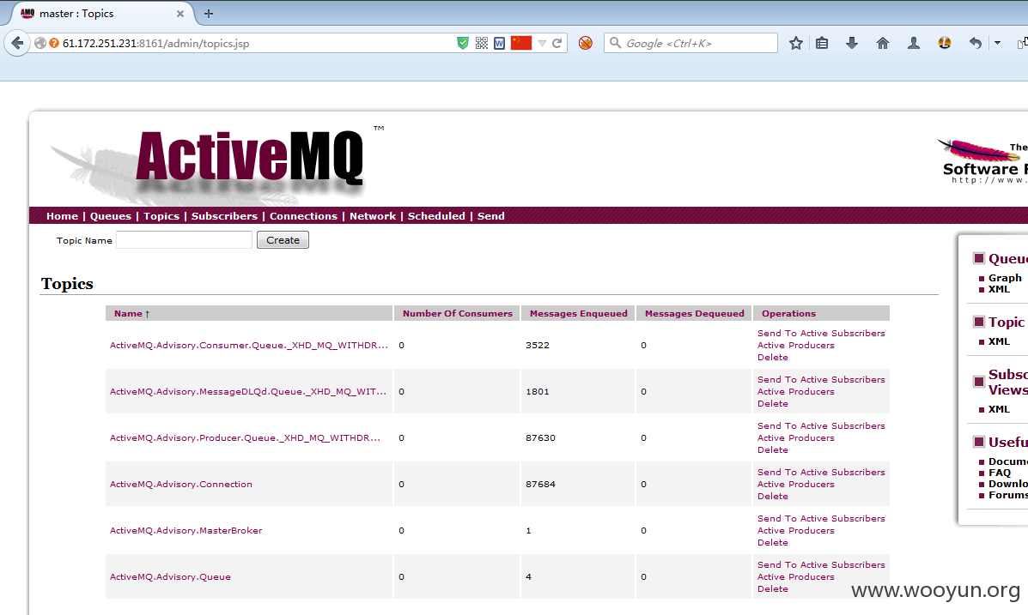Open the Home menu item

[x=63, y=216]
